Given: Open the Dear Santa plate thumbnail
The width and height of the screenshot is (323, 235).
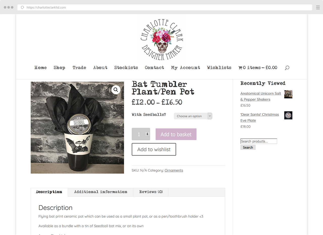Looking at the screenshot, I should pyautogui.click(x=288, y=115).
